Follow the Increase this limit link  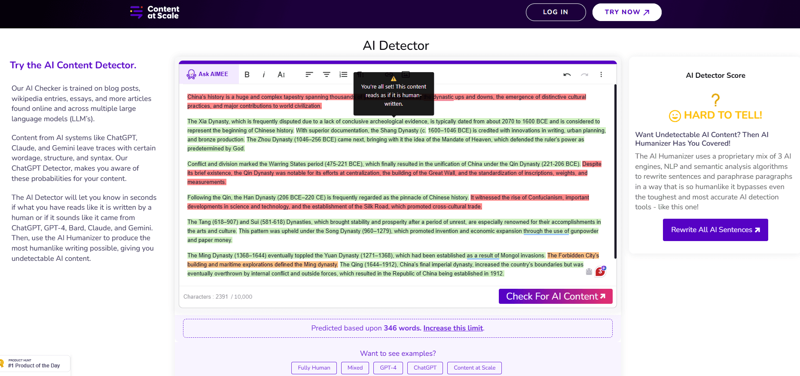(453, 328)
